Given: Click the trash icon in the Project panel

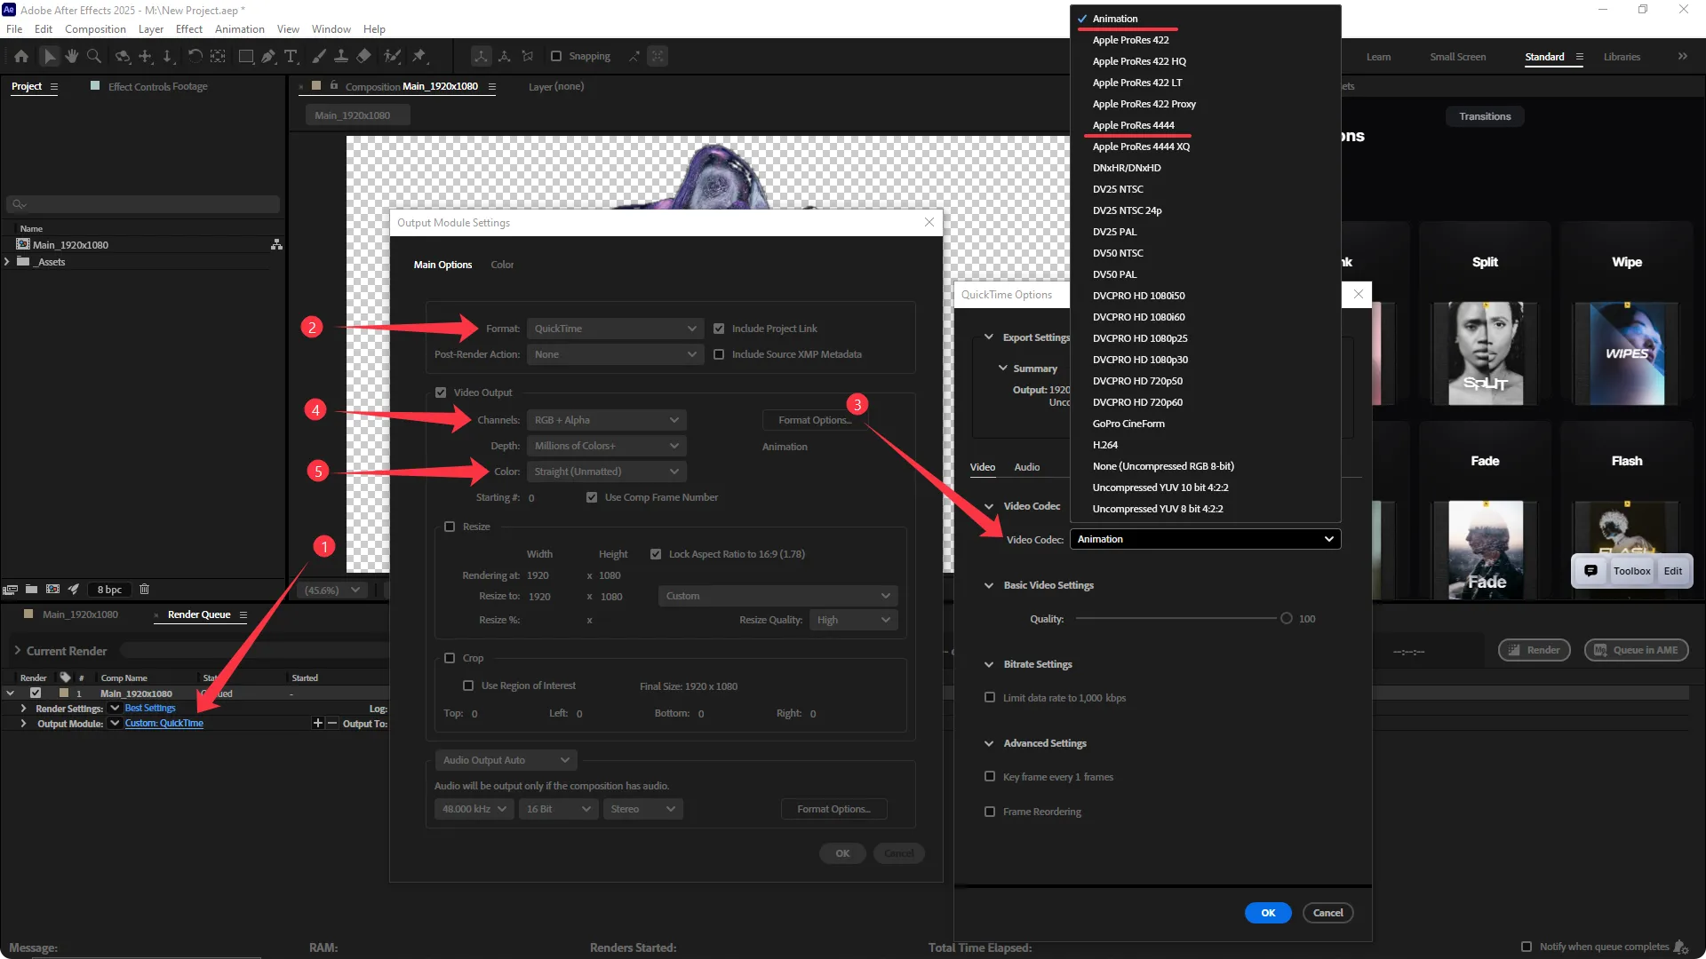Looking at the screenshot, I should (x=144, y=589).
